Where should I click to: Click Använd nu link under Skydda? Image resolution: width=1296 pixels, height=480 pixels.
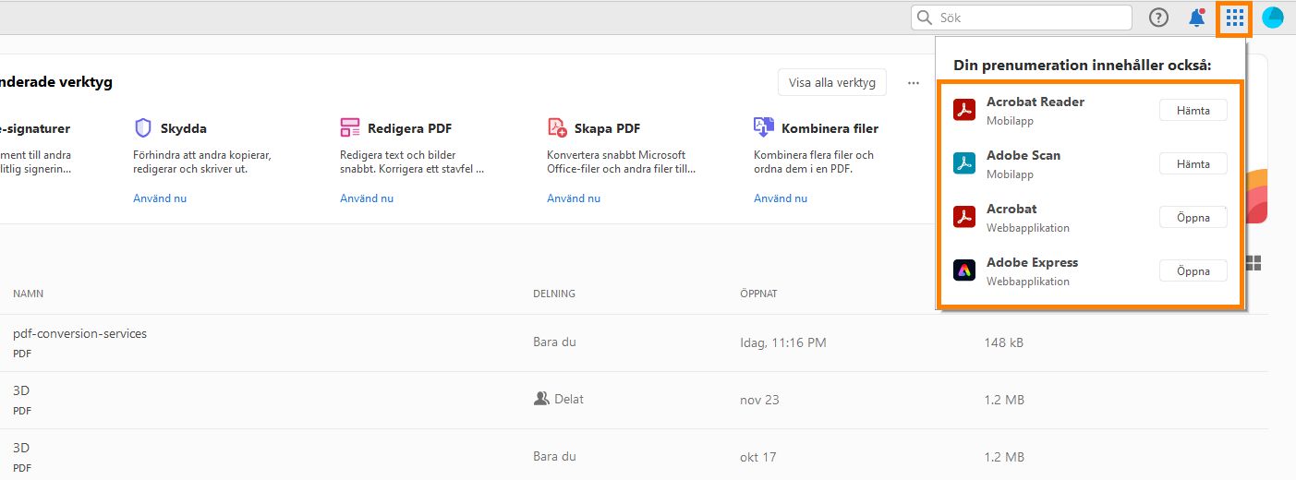pyautogui.click(x=160, y=198)
